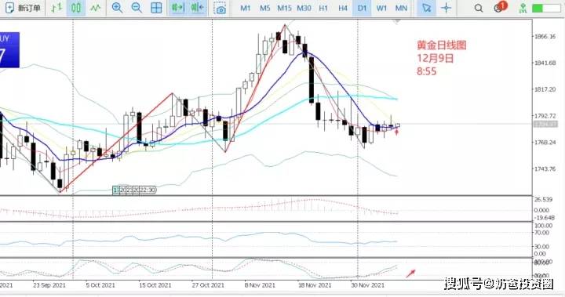565x297 pixels.
Task: Toggle chart shift from right edge
Action: [198, 8]
